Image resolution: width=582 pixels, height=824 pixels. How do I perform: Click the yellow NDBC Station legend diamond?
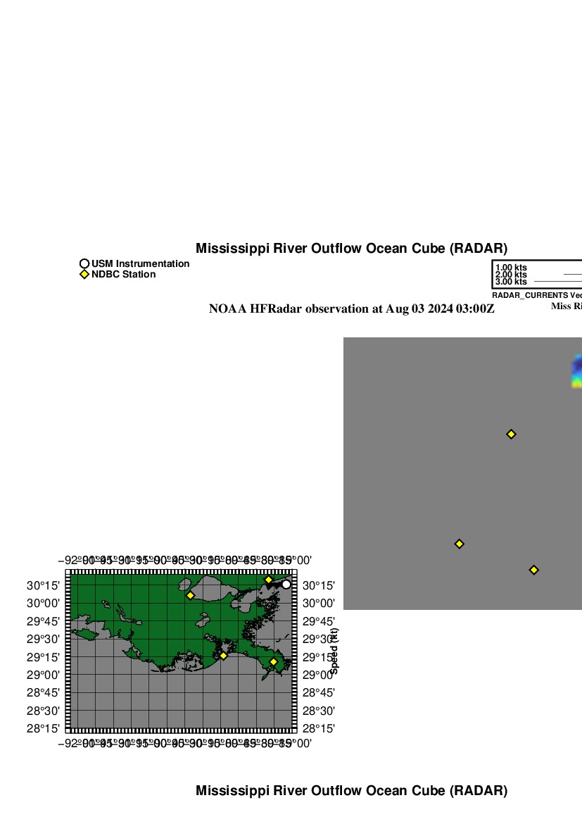84,274
